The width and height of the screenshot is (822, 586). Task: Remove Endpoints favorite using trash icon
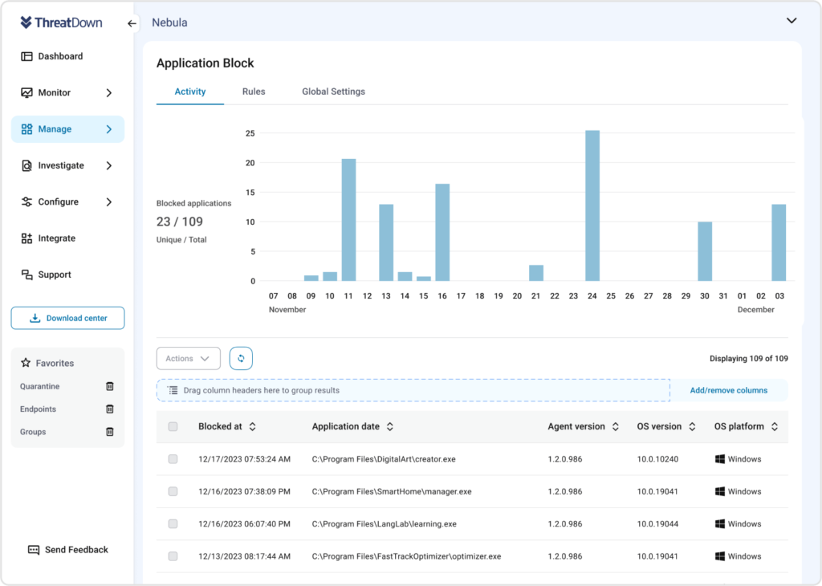tap(110, 409)
